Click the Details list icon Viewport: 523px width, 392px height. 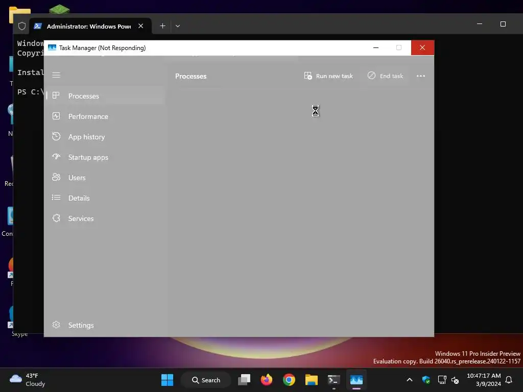(x=56, y=198)
